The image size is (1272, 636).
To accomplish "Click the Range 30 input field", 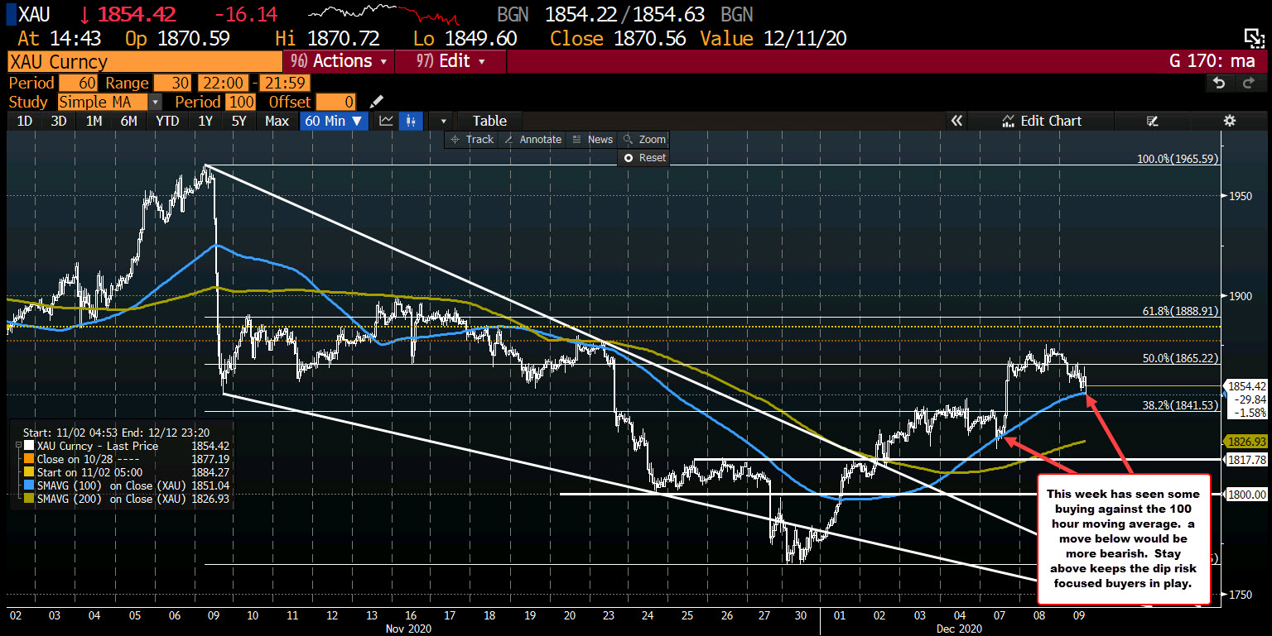I will coord(171,83).
